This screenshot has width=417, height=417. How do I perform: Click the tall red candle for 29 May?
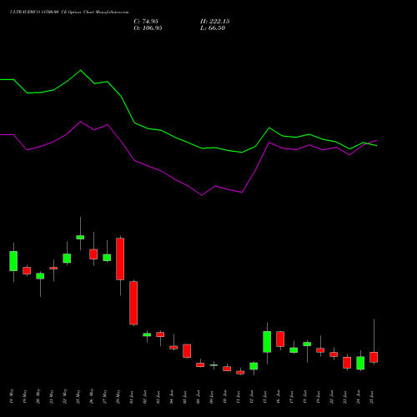[120, 259]
